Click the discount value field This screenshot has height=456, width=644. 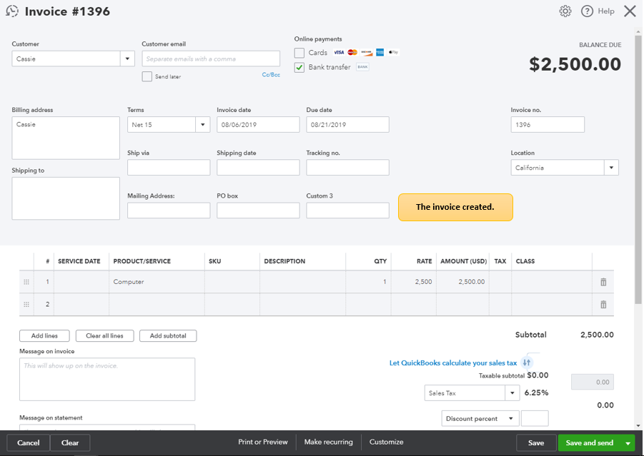(x=535, y=419)
